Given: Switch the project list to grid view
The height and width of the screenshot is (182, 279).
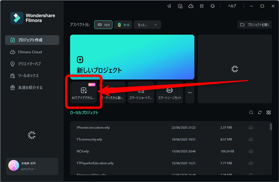Looking at the screenshot, I should 268,113.
